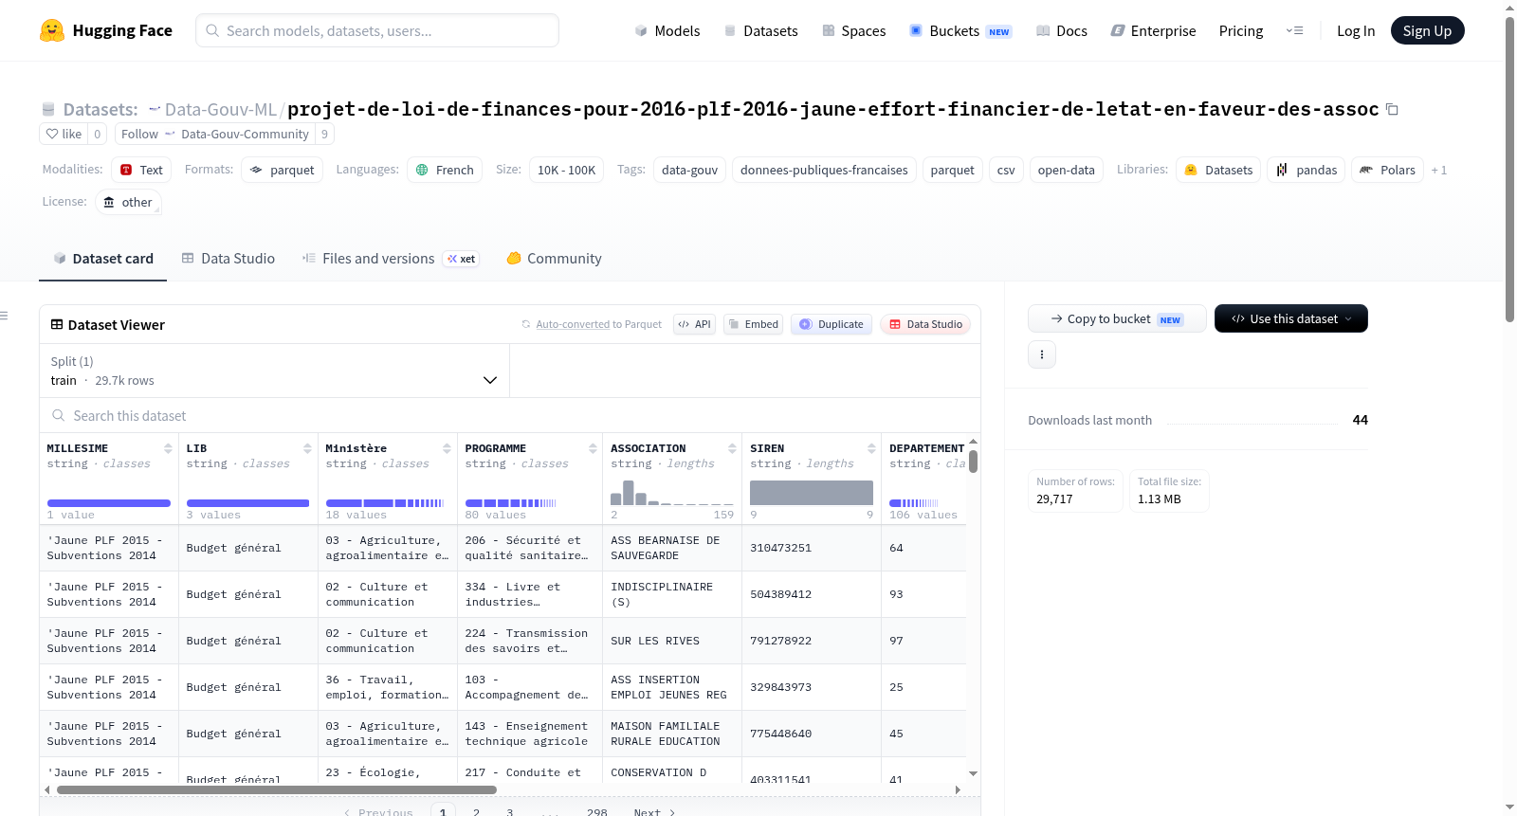
Task: Click the API button in Dataset Viewer
Action: point(694,324)
